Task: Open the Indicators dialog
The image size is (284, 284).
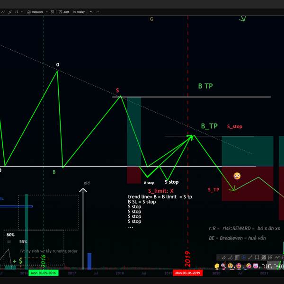Action: pos(35,12)
